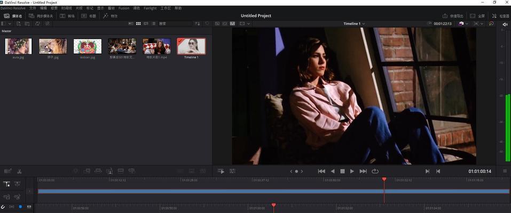
Task: Open the Timeline menu in menu bar
Action: tap(68, 8)
